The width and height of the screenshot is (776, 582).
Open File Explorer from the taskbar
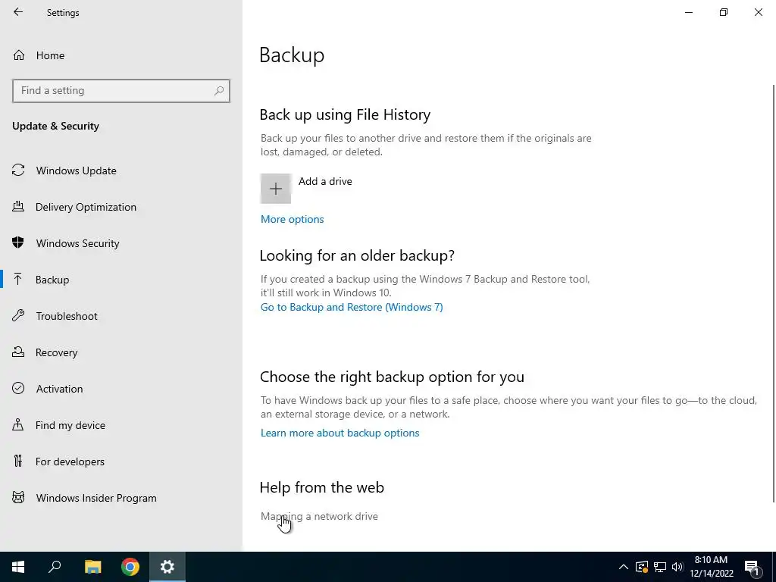click(x=92, y=567)
